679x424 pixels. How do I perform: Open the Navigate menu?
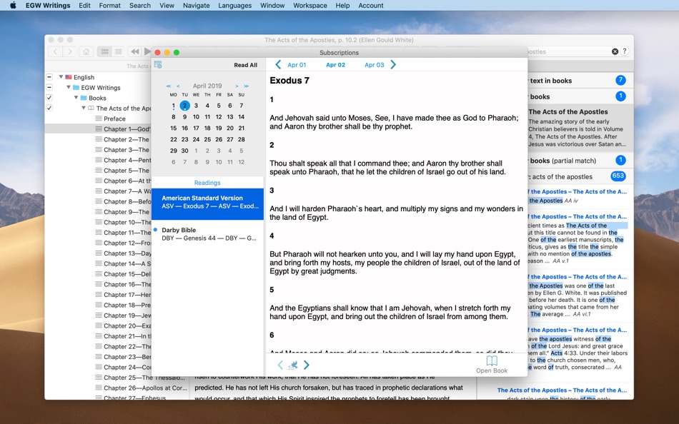[x=196, y=6]
